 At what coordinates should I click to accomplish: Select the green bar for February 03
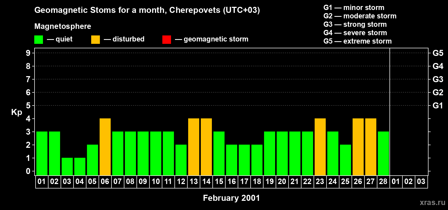pyautogui.click(x=67, y=166)
